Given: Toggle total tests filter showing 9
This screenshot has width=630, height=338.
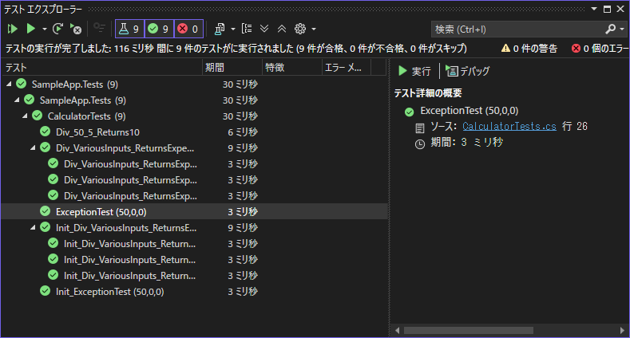Looking at the screenshot, I should 129,29.
